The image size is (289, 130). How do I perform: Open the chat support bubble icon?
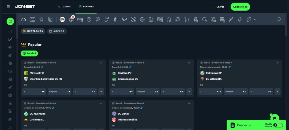(x=275, y=118)
